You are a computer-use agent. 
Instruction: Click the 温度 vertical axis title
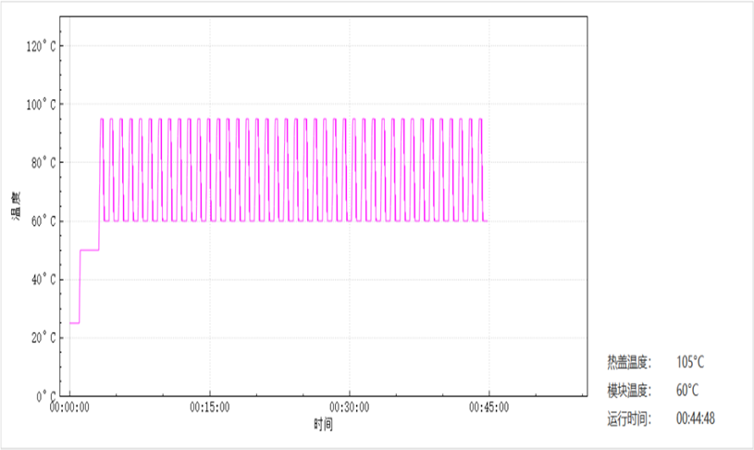(16, 206)
